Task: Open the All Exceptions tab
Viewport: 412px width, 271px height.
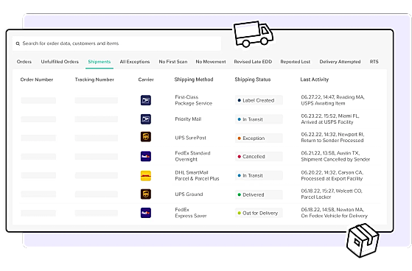Action: pyautogui.click(x=135, y=62)
